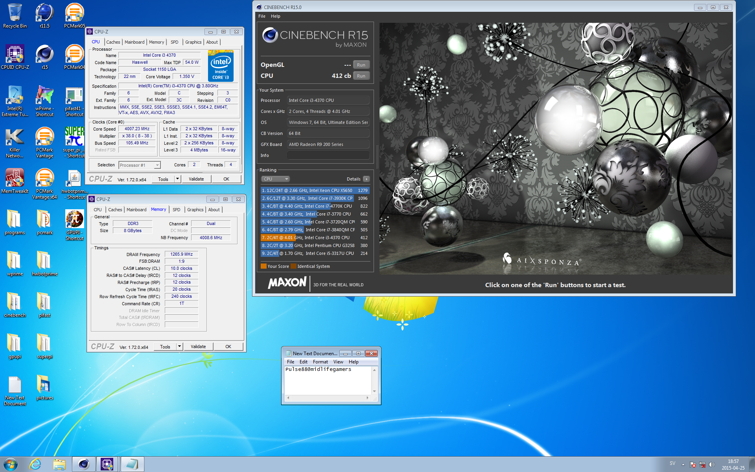Select ranking row Intel Xeon CPU X5650
This screenshot has height=472, width=755.
pyautogui.click(x=315, y=190)
